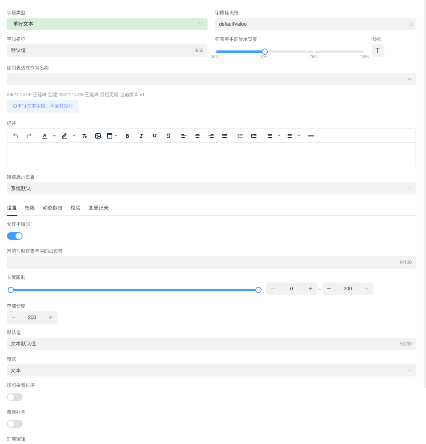The height and width of the screenshot is (444, 426).
Task: Insert an image via the toolbar icon
Action: click(x=98, y=136)
